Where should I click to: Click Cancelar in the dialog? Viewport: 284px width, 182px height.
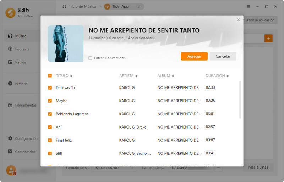pyautogui.click(x=223, y=56)
